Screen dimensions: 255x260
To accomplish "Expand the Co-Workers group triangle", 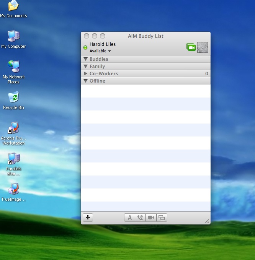I will click(x=85, y=73).
